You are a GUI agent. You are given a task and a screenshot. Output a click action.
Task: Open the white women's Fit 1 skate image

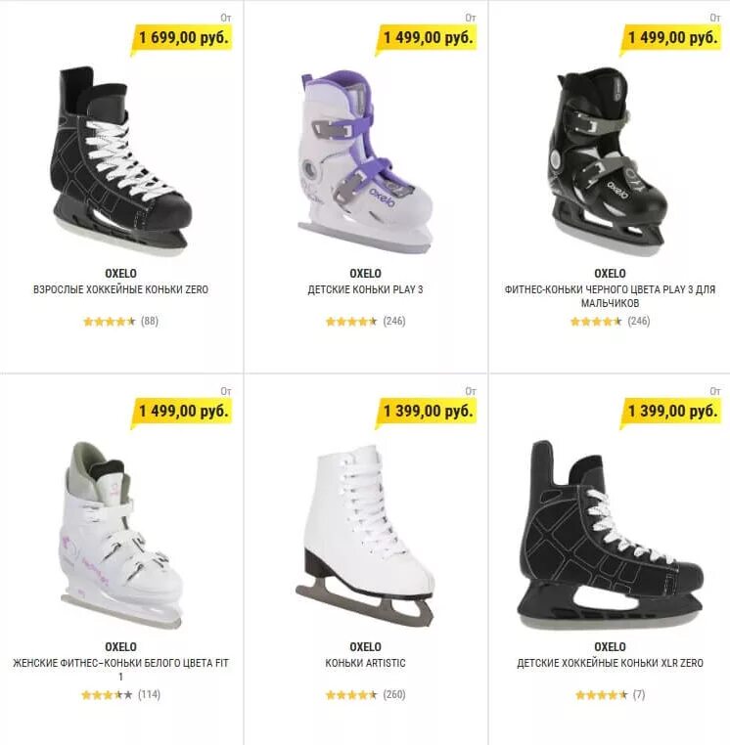click(x=120, y=535)
